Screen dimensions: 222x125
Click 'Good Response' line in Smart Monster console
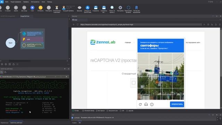click(x=14, y=109)
